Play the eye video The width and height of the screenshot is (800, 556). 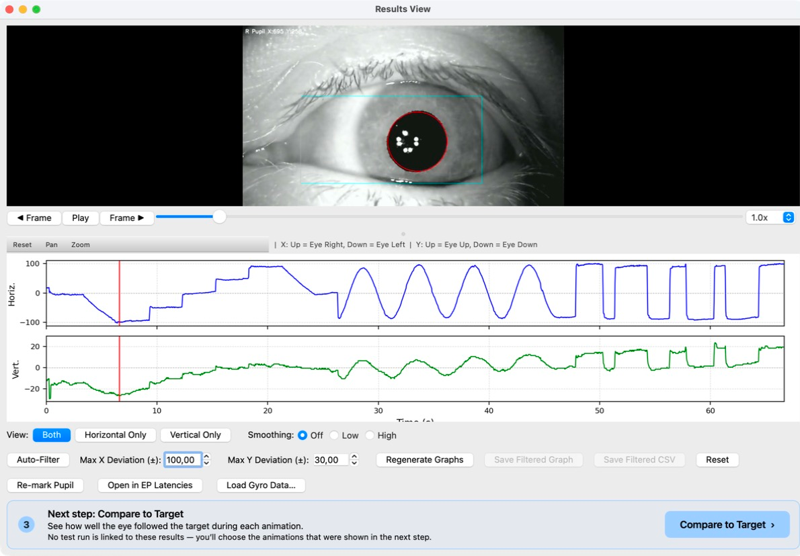point(81,218)
